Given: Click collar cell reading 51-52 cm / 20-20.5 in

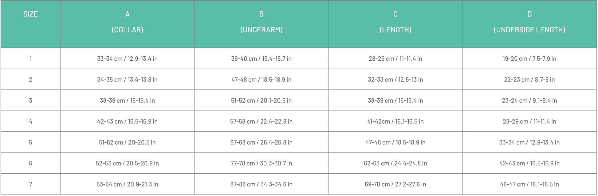Looking at the screenshot, I should point(127,142).
